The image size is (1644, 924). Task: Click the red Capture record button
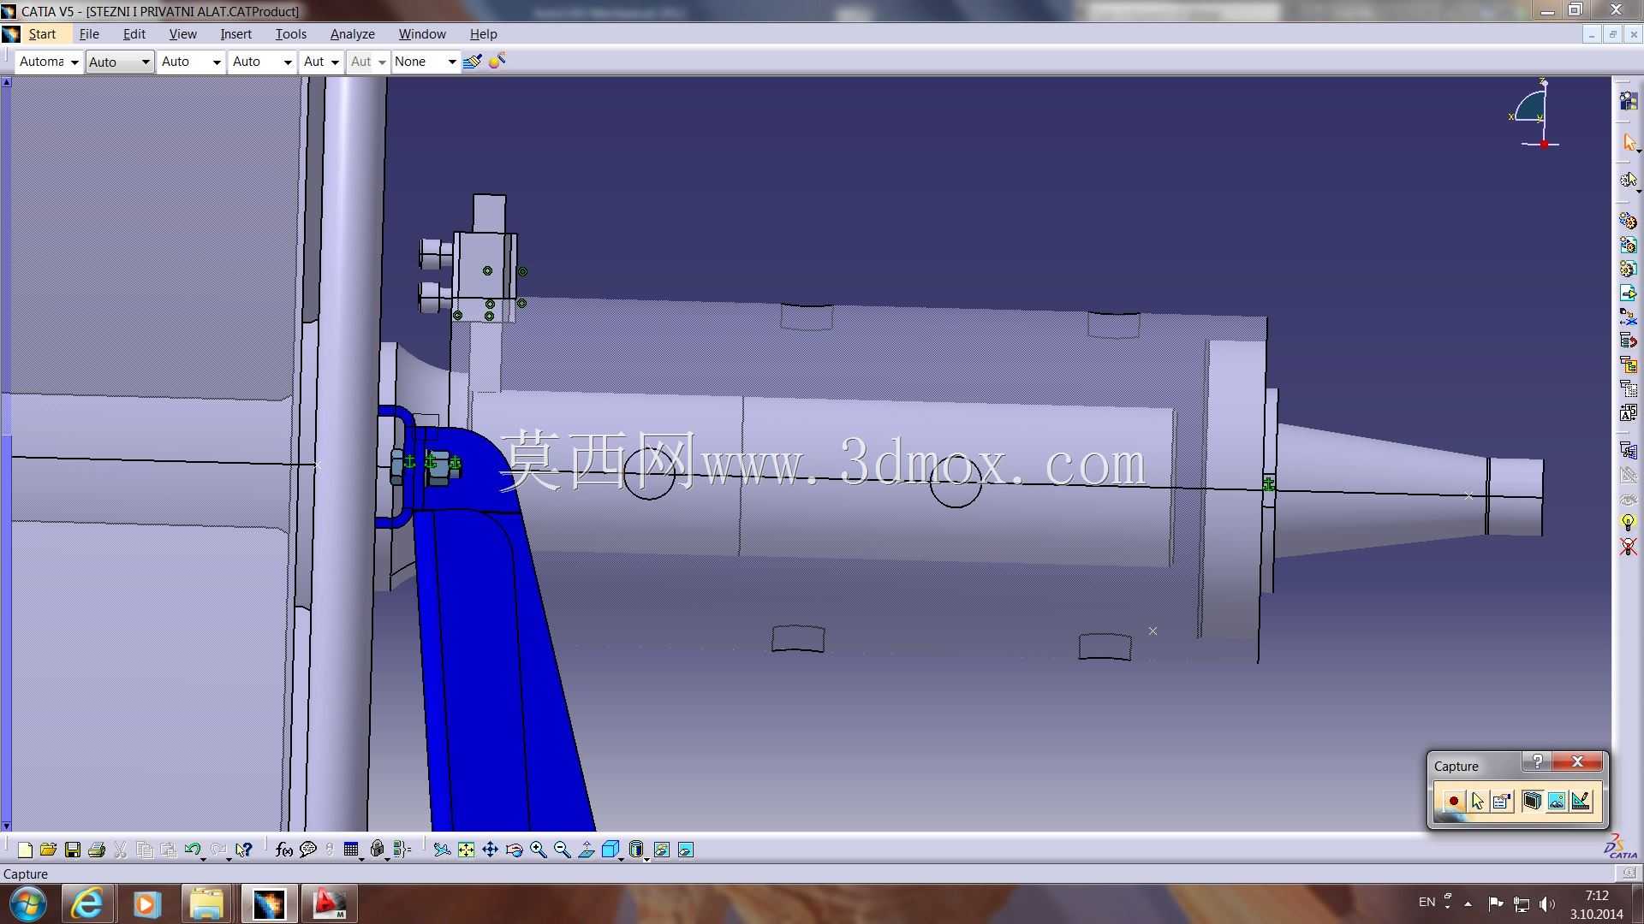coord(1453,802)
